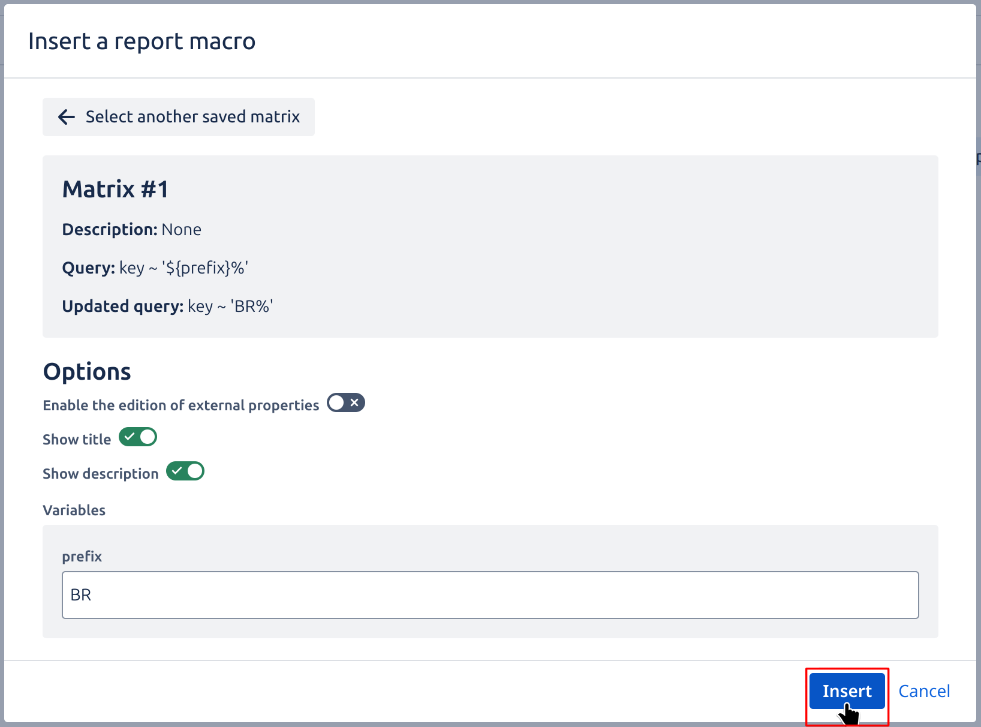The width and height of the screenshot is (981, 727).
Task: Turn off Show description
Action: coord(185,471)
